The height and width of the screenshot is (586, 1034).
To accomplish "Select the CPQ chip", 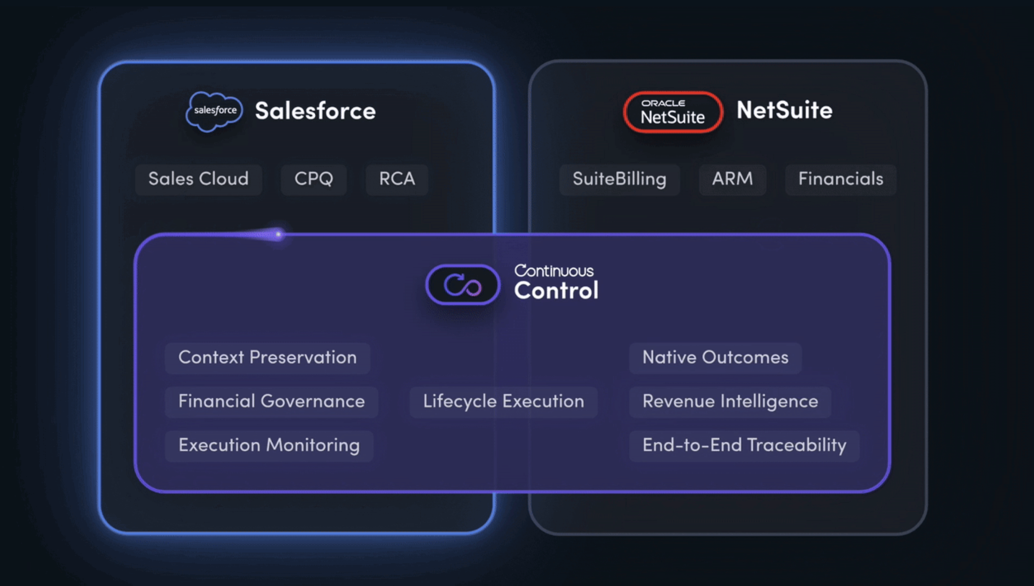I will [313, 179].
